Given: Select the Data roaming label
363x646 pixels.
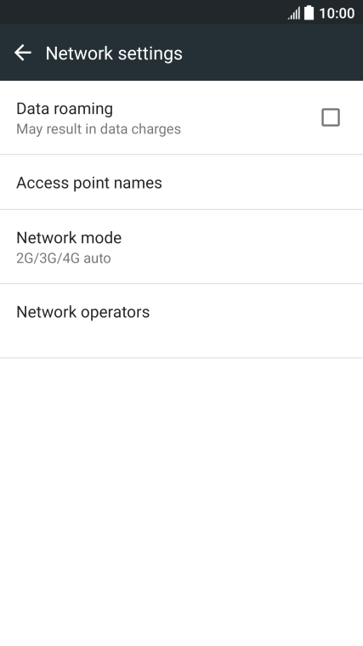Looking at the screenshot, I should [65, 109].
